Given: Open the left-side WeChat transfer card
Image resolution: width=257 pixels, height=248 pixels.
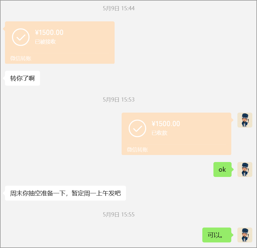Looking at the screenshot, I should click(60, 42).
